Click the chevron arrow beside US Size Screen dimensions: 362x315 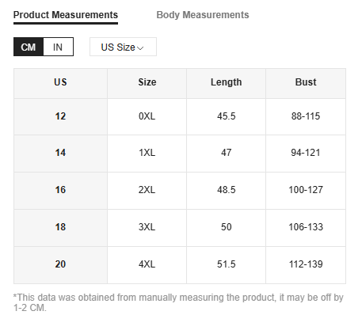pos(140,48)
